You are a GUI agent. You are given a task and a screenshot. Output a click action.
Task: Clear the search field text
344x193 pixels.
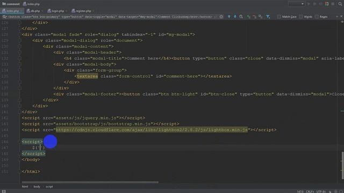(221, 17)
